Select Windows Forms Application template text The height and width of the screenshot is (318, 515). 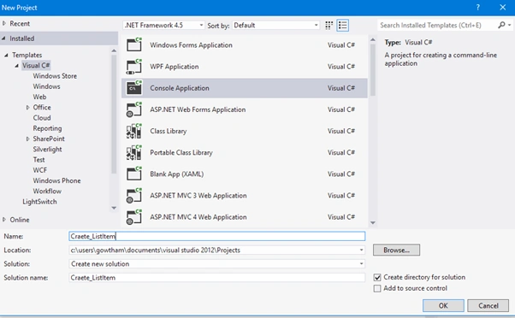coord(191,45)
